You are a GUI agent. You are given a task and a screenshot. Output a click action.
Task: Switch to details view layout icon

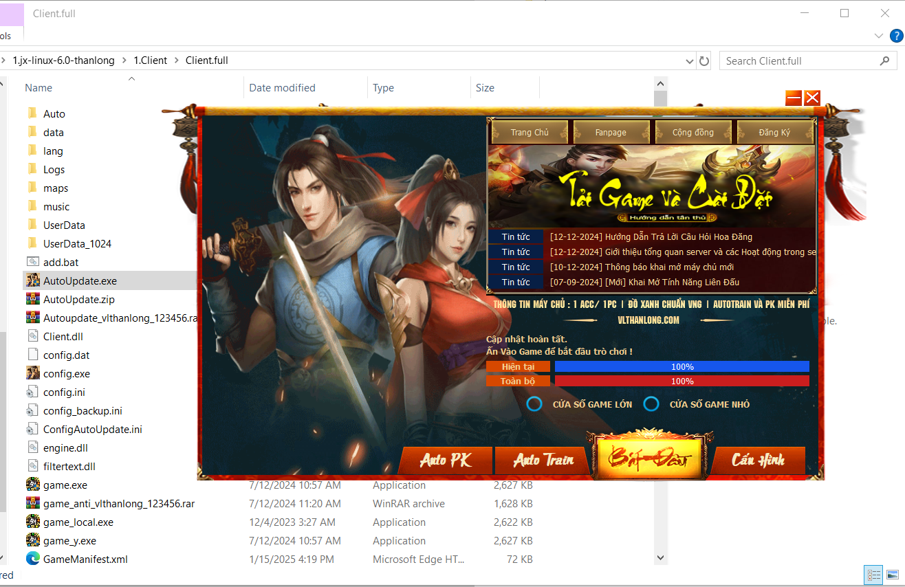[x=873, y=575]
